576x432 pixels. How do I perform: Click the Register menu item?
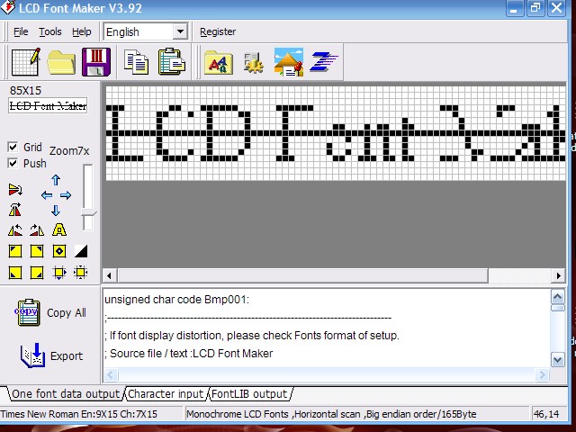click(218, 32)
